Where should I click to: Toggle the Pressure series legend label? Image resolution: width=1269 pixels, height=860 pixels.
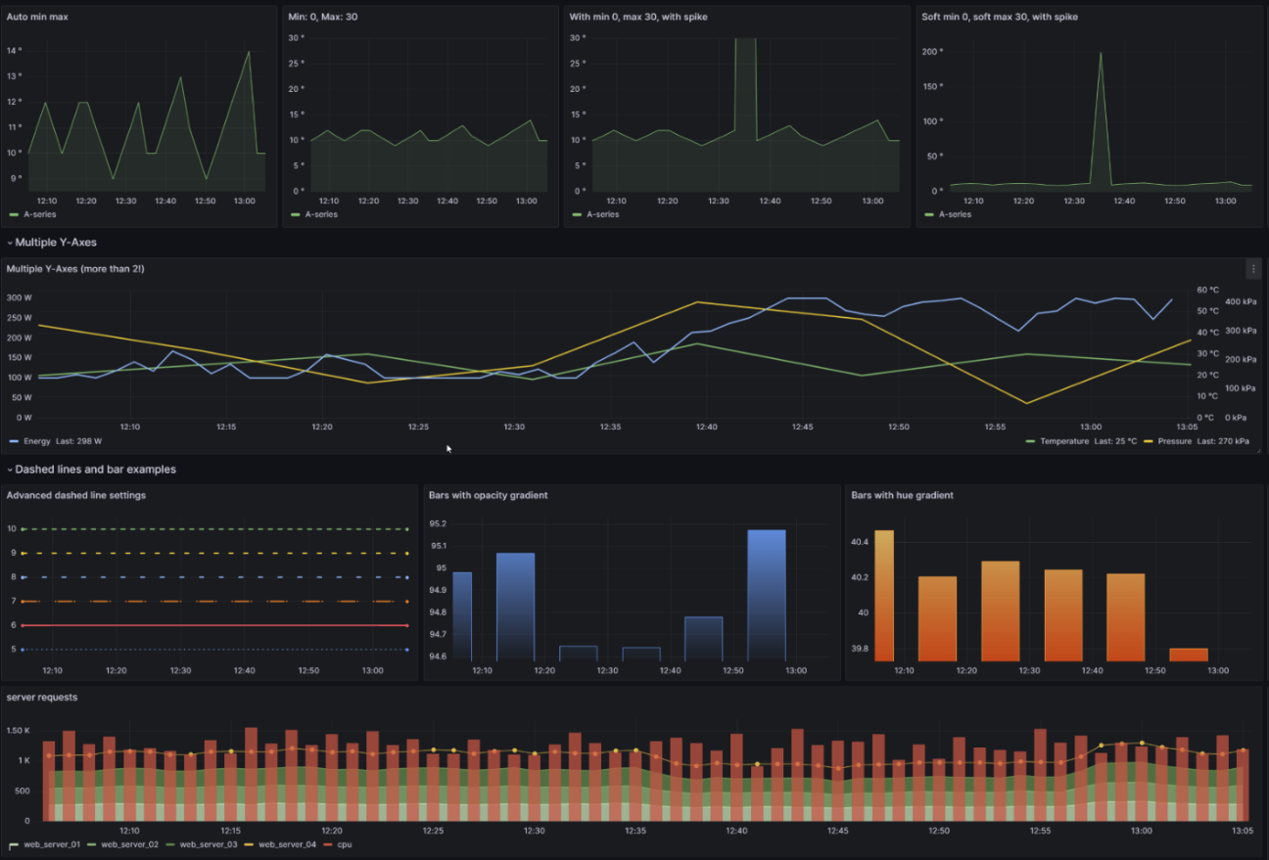point(1175,441)
